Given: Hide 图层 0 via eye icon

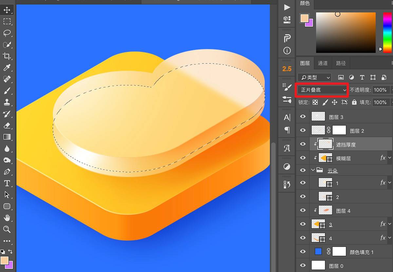Looking at the screenshot, I should pos(303,265).
